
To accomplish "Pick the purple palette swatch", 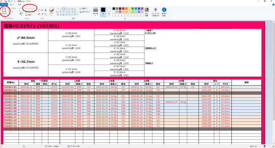I will click(x=142, y=8).
